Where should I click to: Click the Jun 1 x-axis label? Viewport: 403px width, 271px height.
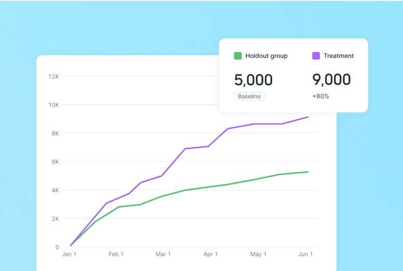point(305,254)
